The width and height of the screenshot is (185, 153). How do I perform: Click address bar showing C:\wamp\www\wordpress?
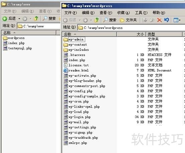pos(131,28)
